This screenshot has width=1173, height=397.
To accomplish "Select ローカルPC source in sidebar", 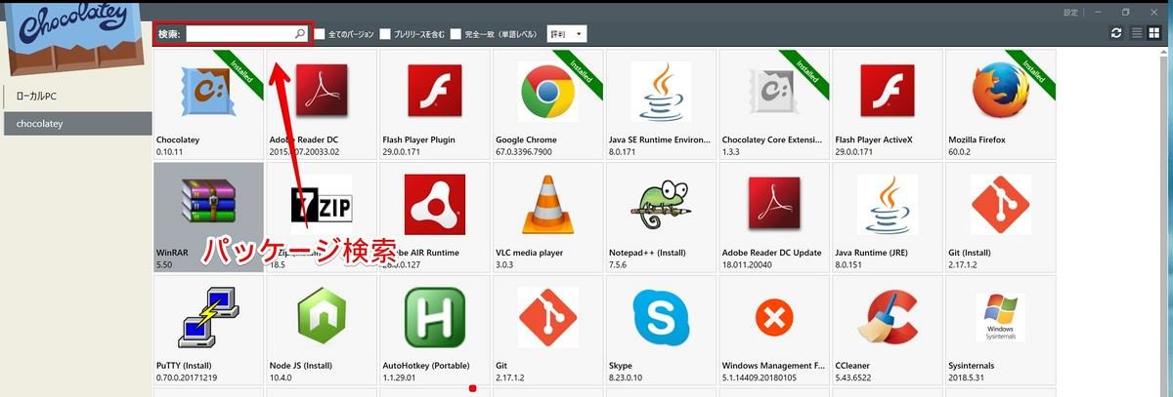I will [76, 96].
